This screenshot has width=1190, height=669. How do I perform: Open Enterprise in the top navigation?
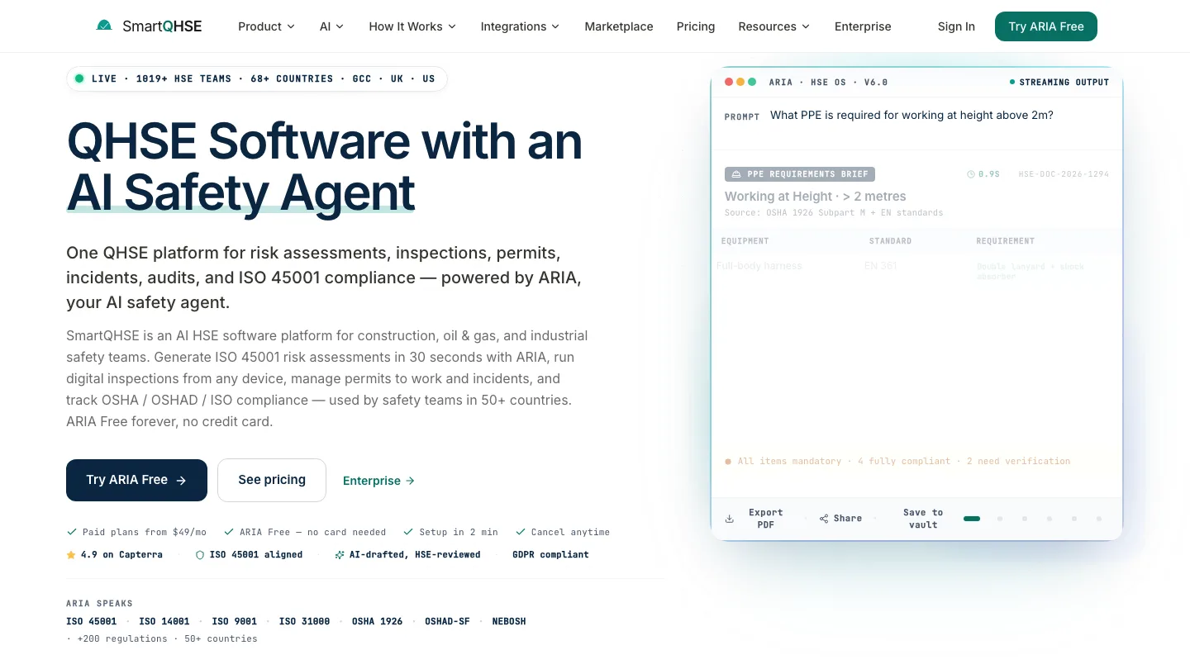863,26
